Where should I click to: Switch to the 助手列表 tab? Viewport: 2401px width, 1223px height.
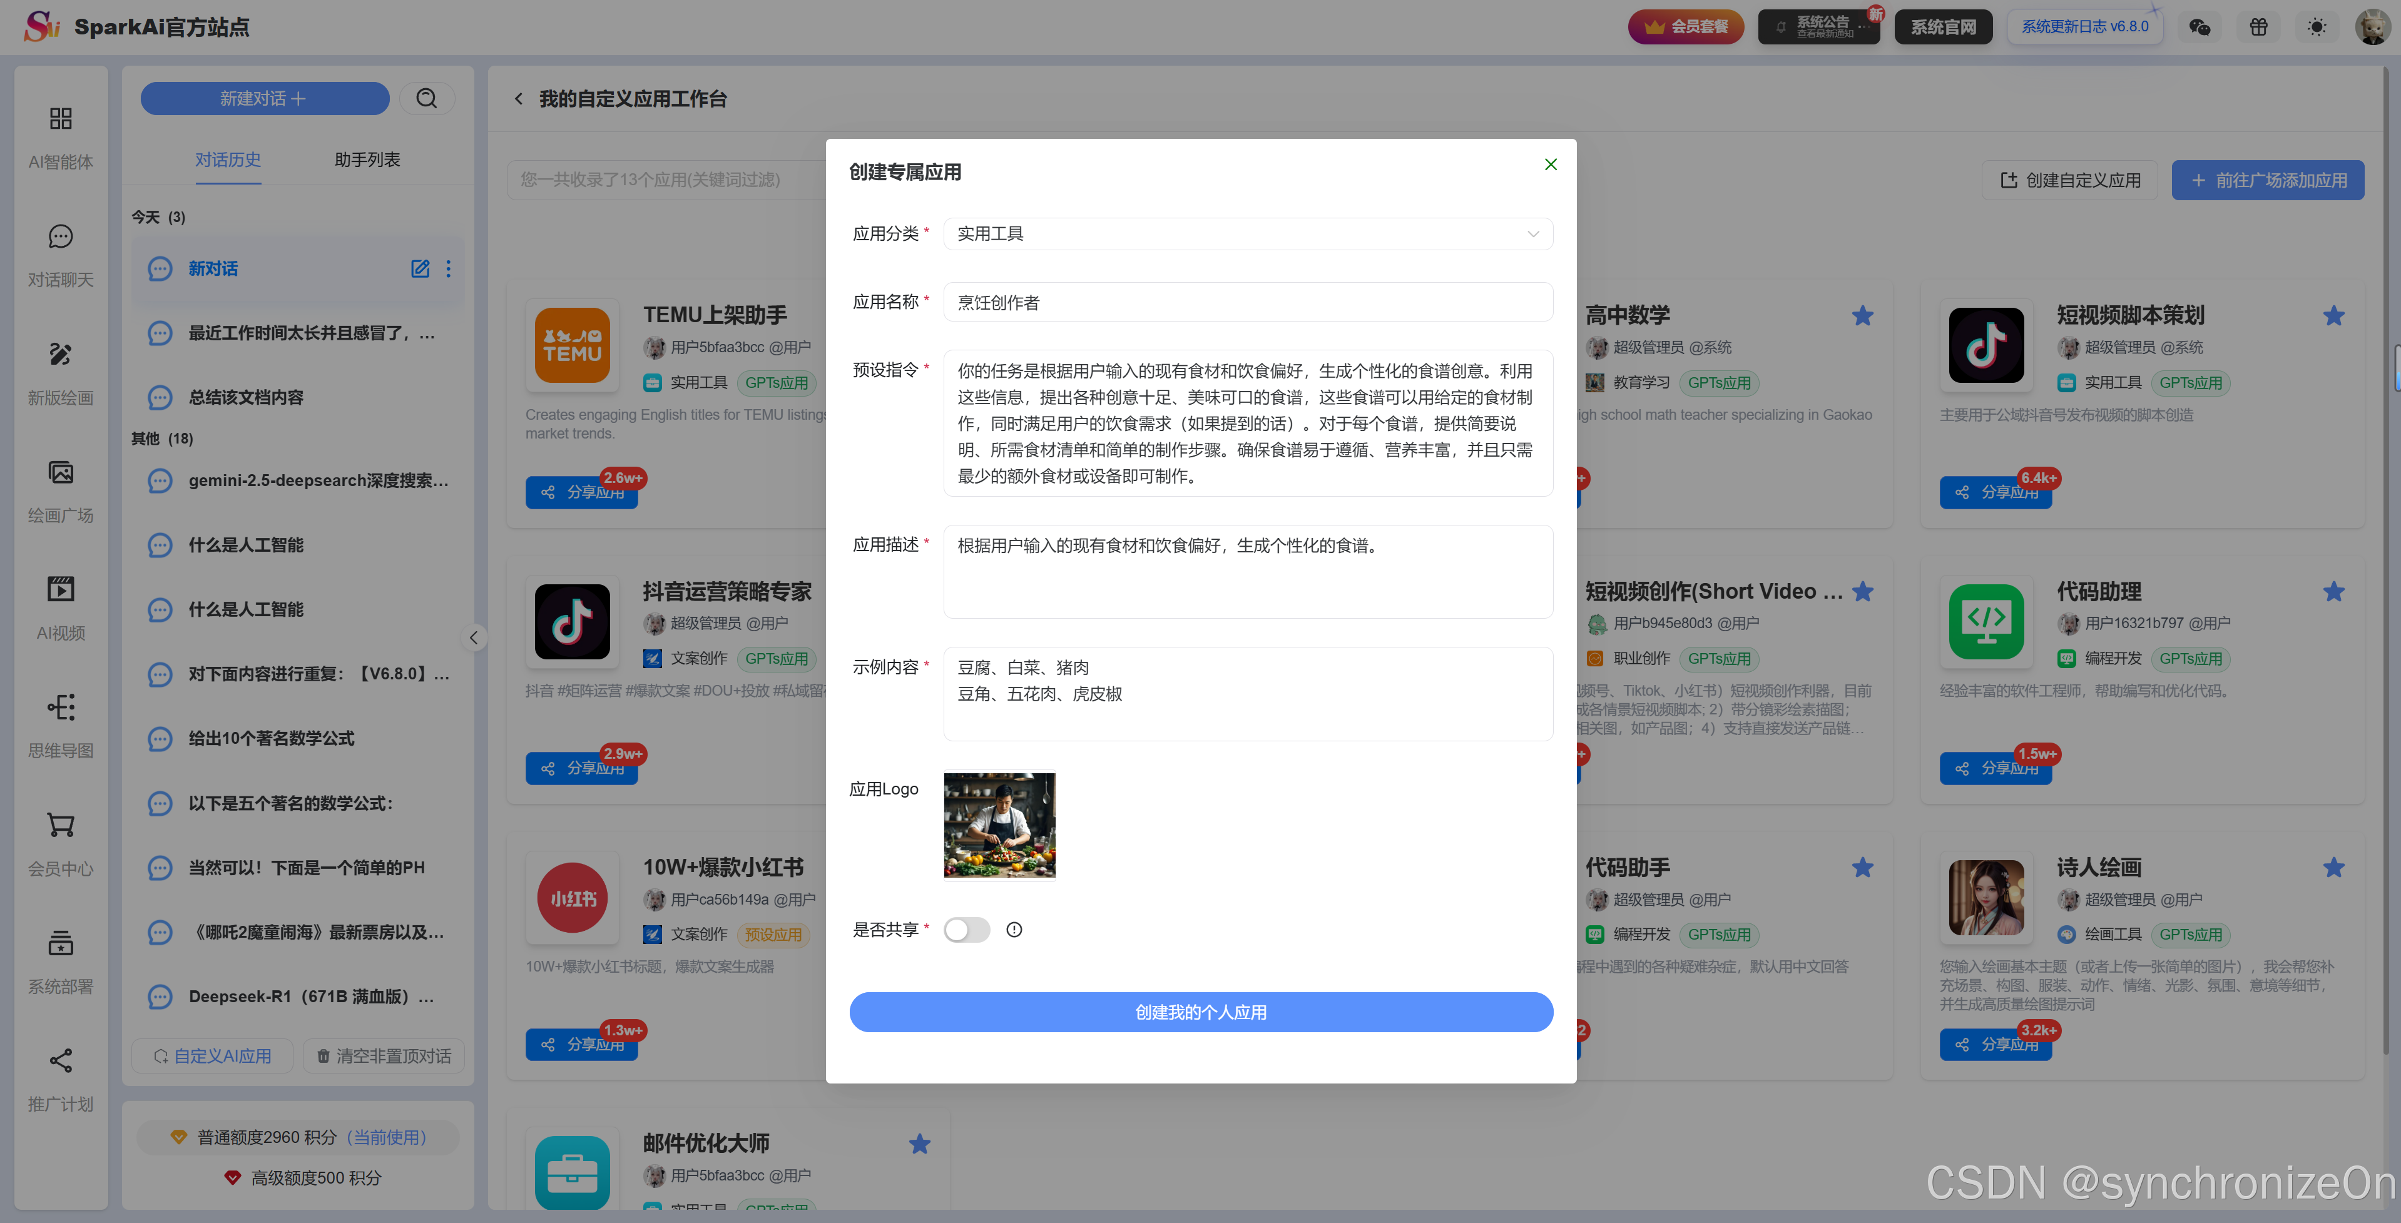point(367,160)
